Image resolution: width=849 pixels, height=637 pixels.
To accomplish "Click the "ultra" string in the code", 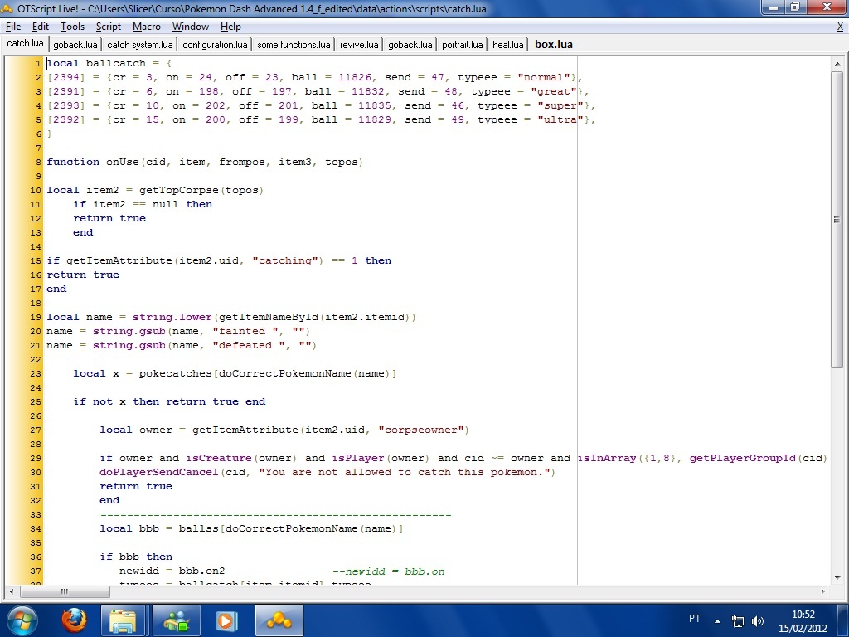I will [x=560, y=119].
